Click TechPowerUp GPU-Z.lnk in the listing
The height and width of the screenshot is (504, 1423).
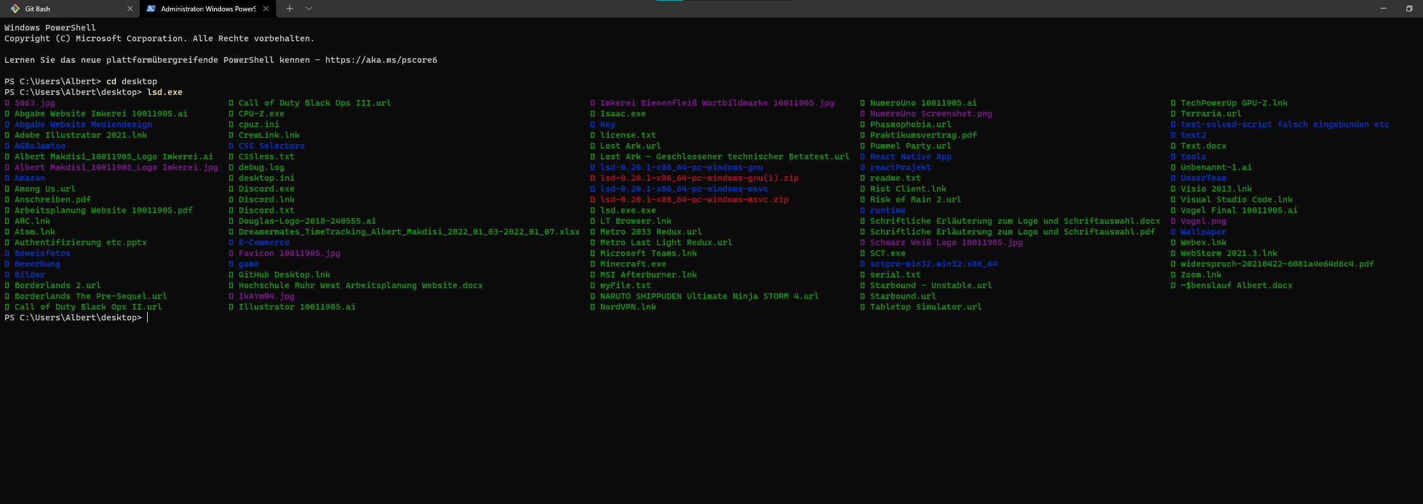(1234, 103)
